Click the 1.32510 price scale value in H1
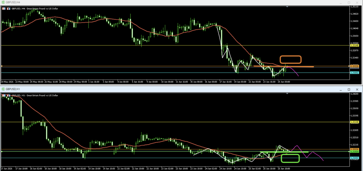 (355, 137)
